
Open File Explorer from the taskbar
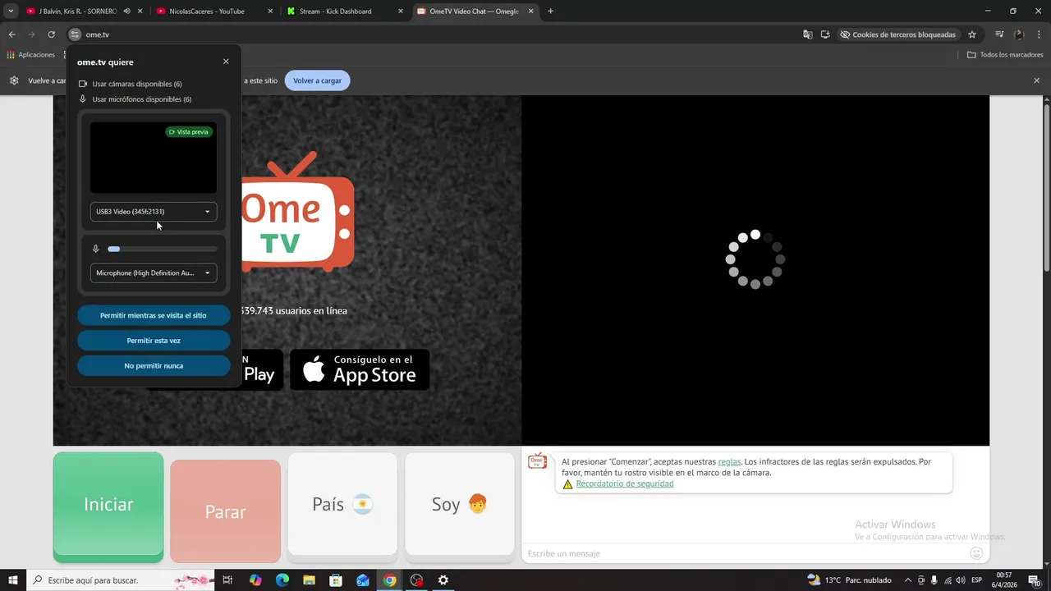click(309, 580)
